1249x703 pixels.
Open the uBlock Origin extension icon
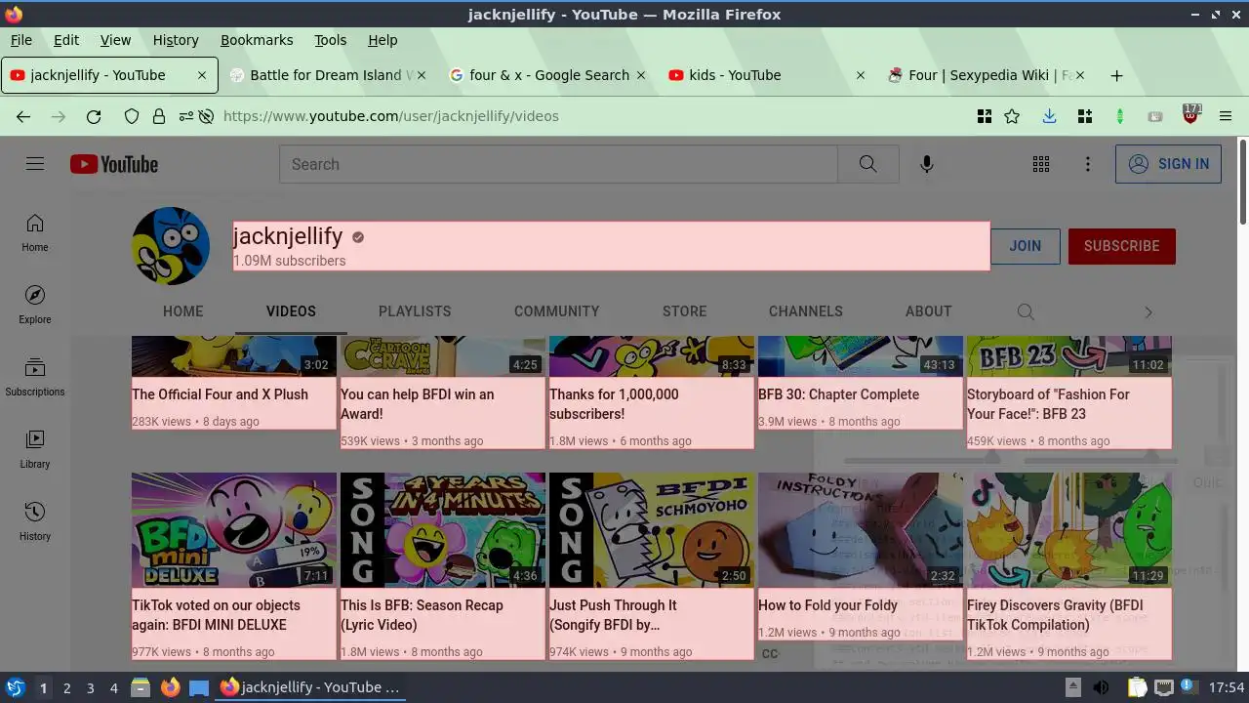[1190, 114]
